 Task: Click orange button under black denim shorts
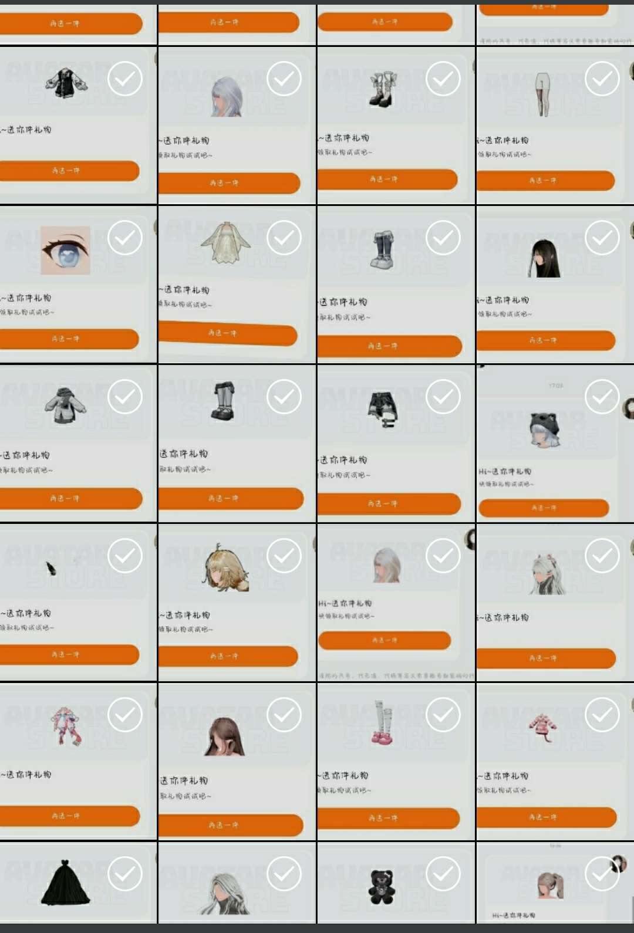point(389,503)
